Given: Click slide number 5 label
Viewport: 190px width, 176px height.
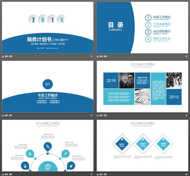Looking at the screenshot, I should pos(91,174).
